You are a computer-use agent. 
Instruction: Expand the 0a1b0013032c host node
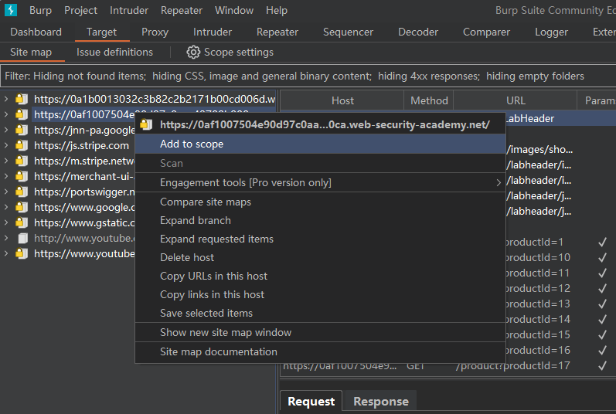tap(6, 99)
